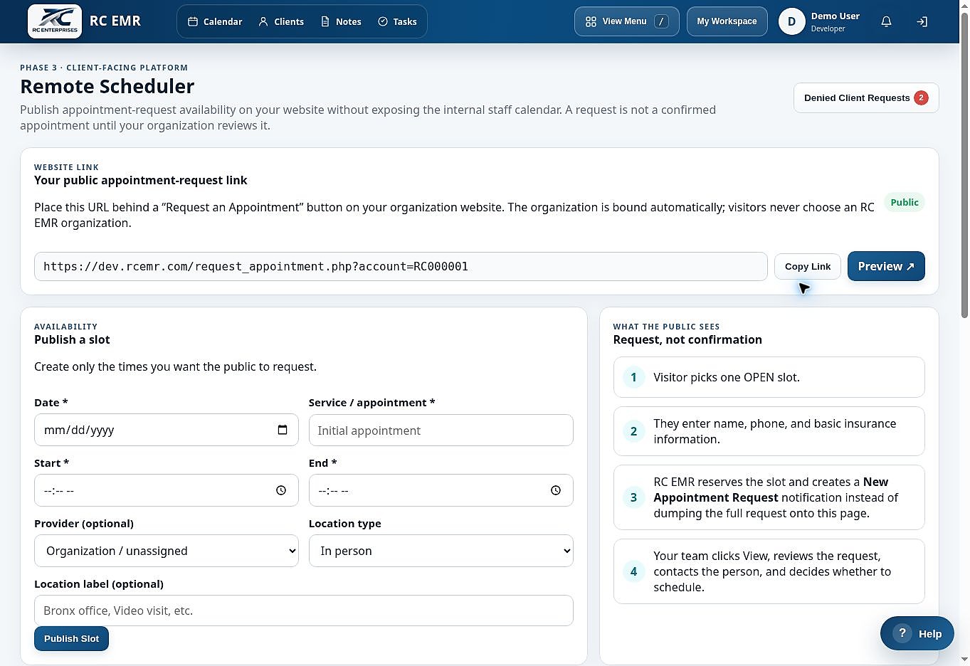Focus the End time field

(441, 490)
